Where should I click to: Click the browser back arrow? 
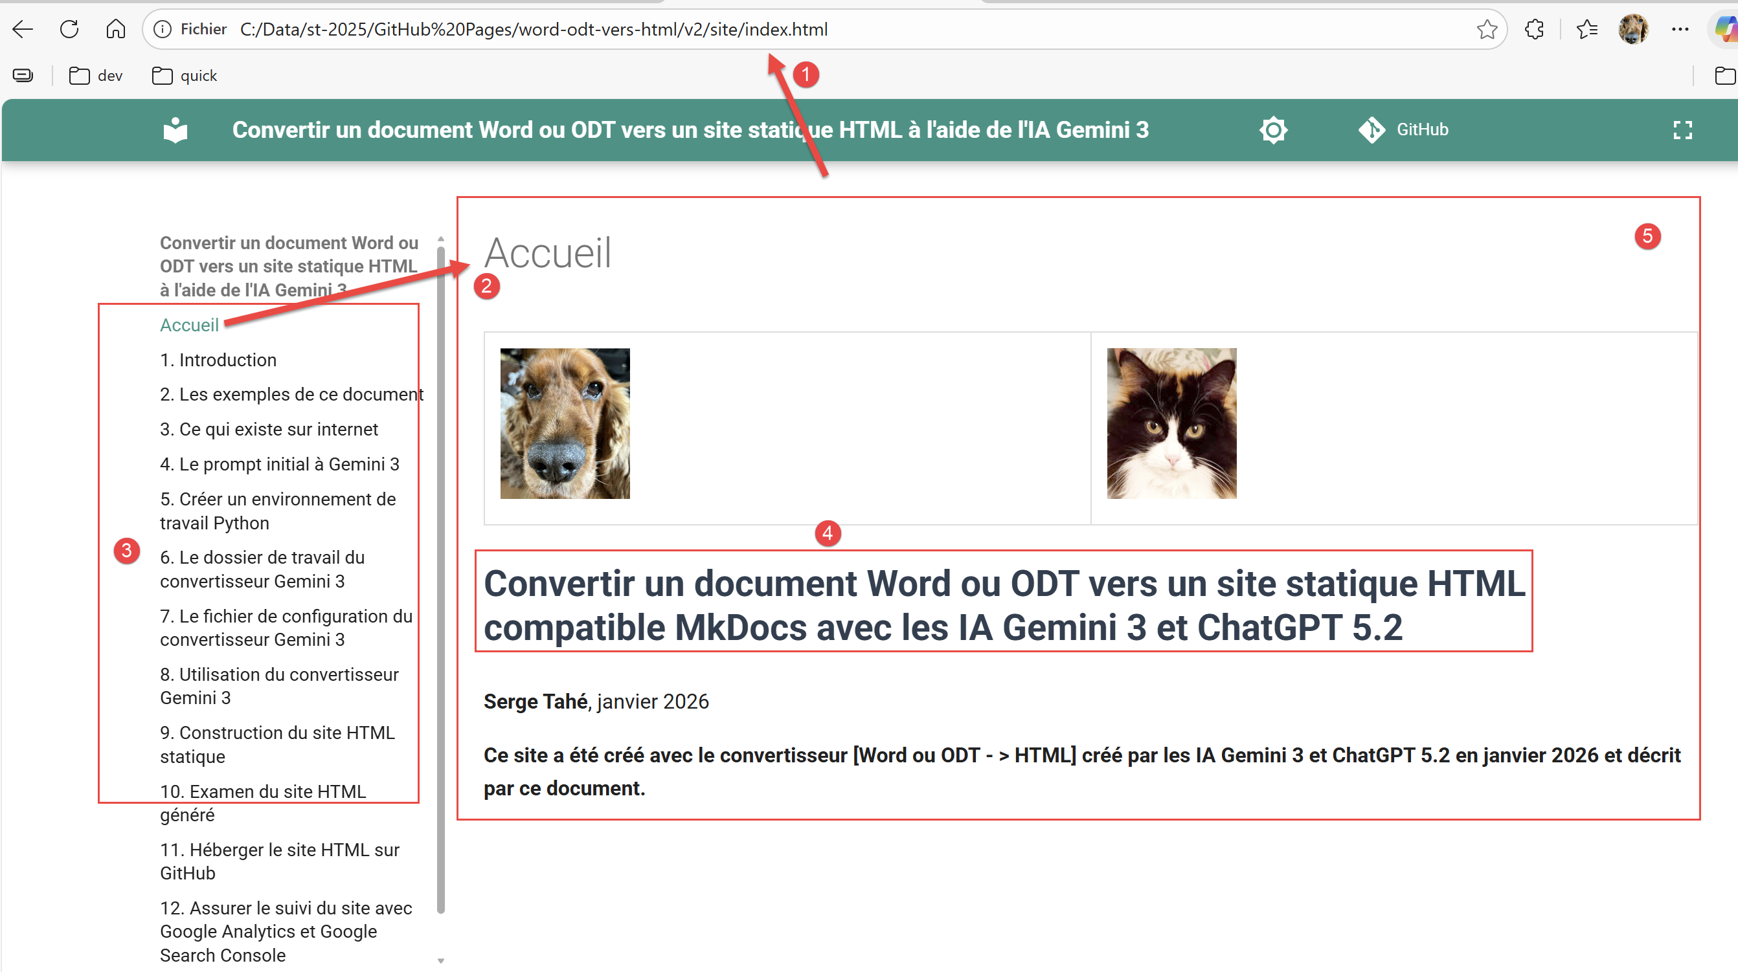[x=23, y=29]
